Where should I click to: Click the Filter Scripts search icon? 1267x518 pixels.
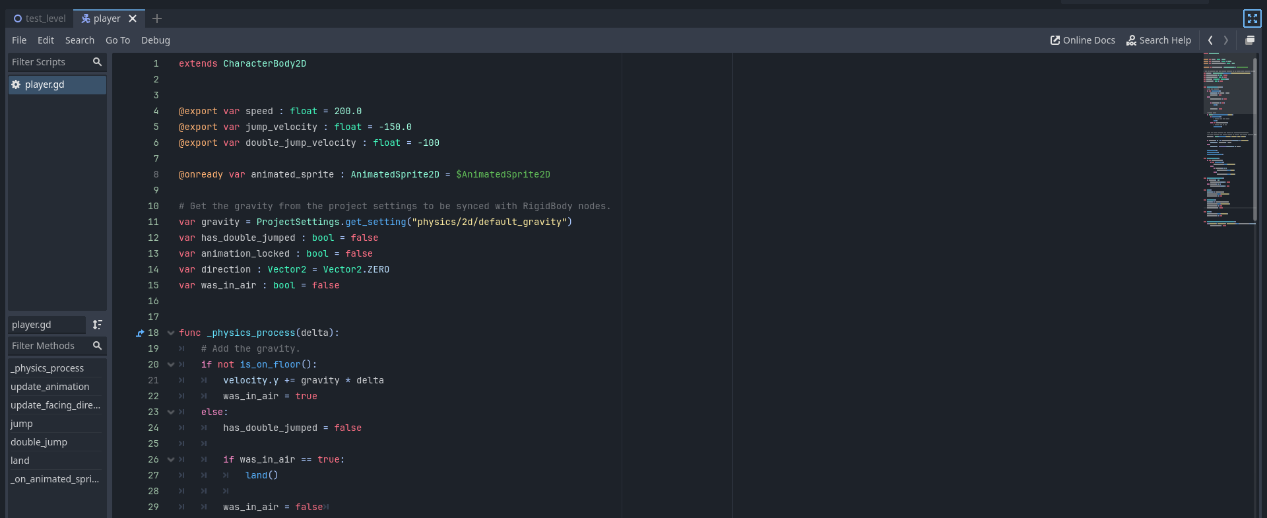(97, 62)
